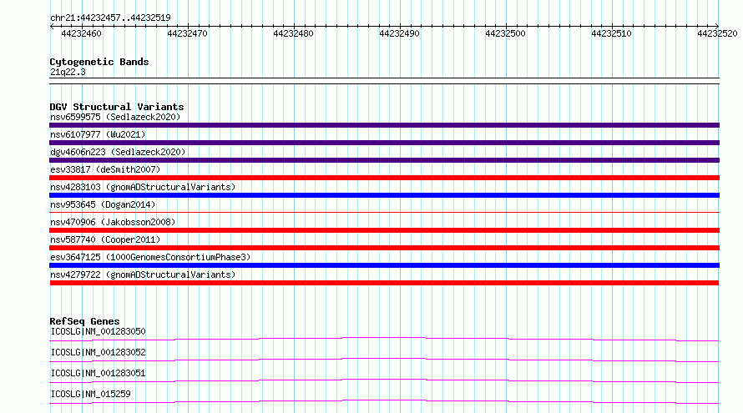Open variant nsv953645 (Dogan2014) label
This screenshot has width=743, height=413.
pos(103,204)
